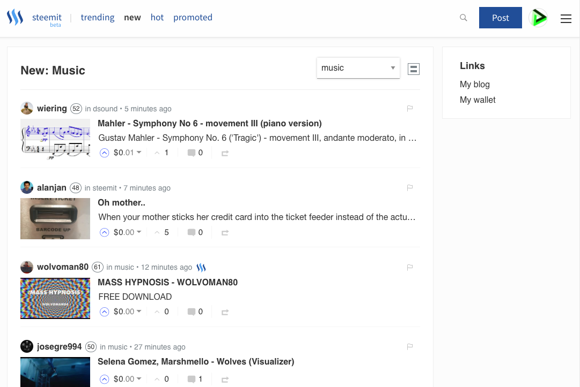Open the My wallet link
Screen dimensions: 580x387
pyautogui.click(x=478, y=100)
